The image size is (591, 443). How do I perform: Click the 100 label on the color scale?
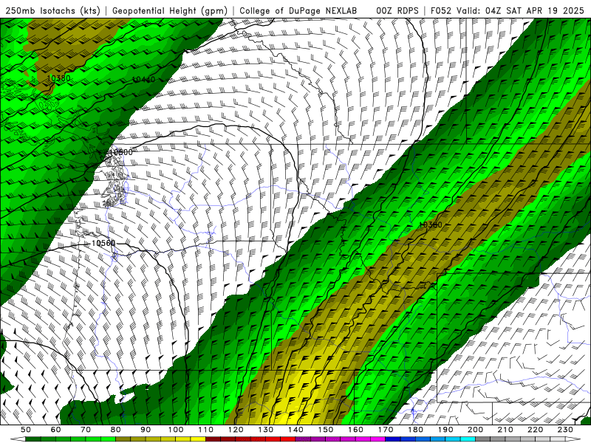[x=176, y=430]
